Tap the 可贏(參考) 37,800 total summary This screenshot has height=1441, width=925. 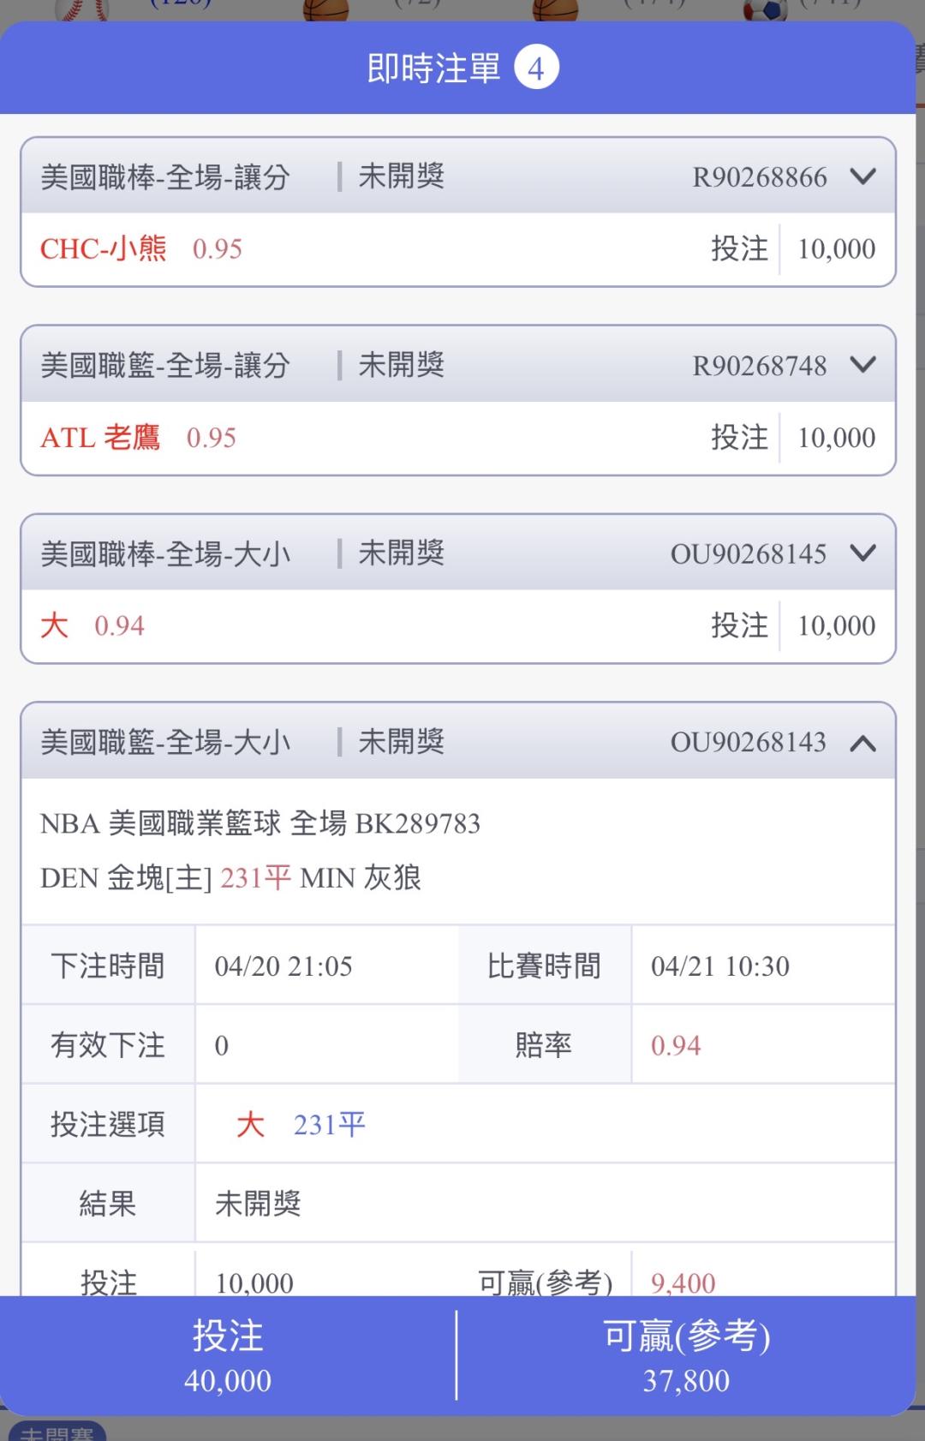(x=686, y=1357)
